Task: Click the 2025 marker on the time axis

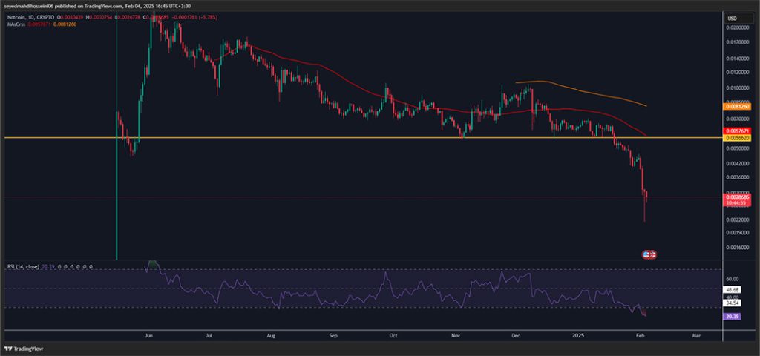Action: click(x=579, y=335)
